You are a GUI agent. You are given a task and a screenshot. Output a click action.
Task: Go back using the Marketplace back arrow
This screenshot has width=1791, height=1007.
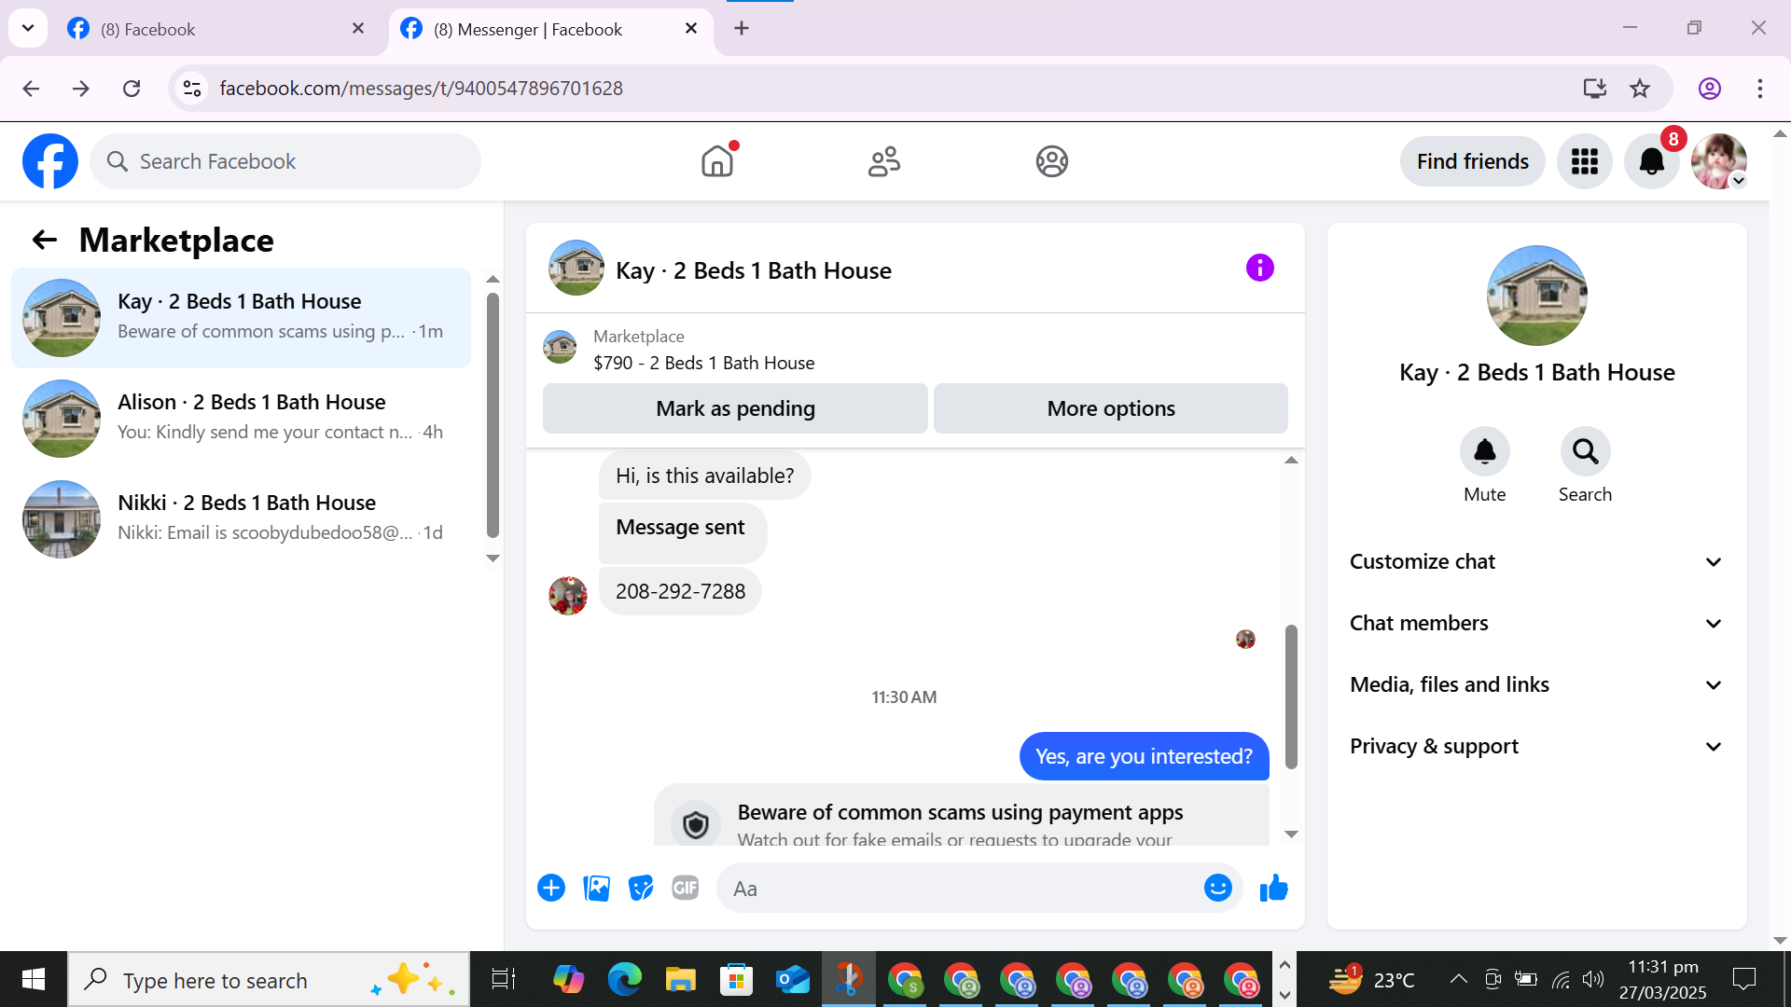coord(44,241)
